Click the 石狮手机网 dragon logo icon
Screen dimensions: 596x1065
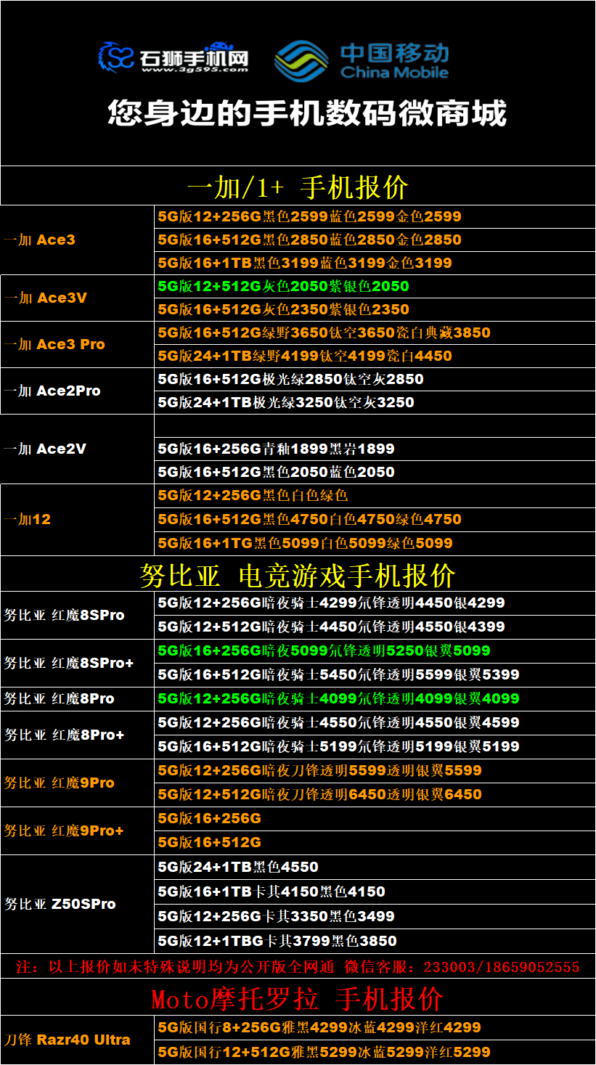116,57
